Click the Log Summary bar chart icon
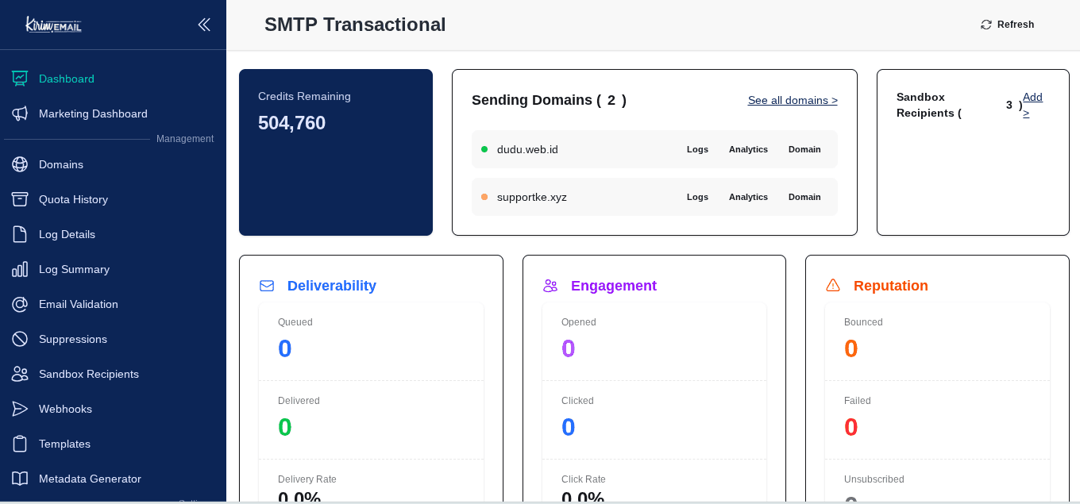The image size is (1080, 504). [x=20, y=269]
